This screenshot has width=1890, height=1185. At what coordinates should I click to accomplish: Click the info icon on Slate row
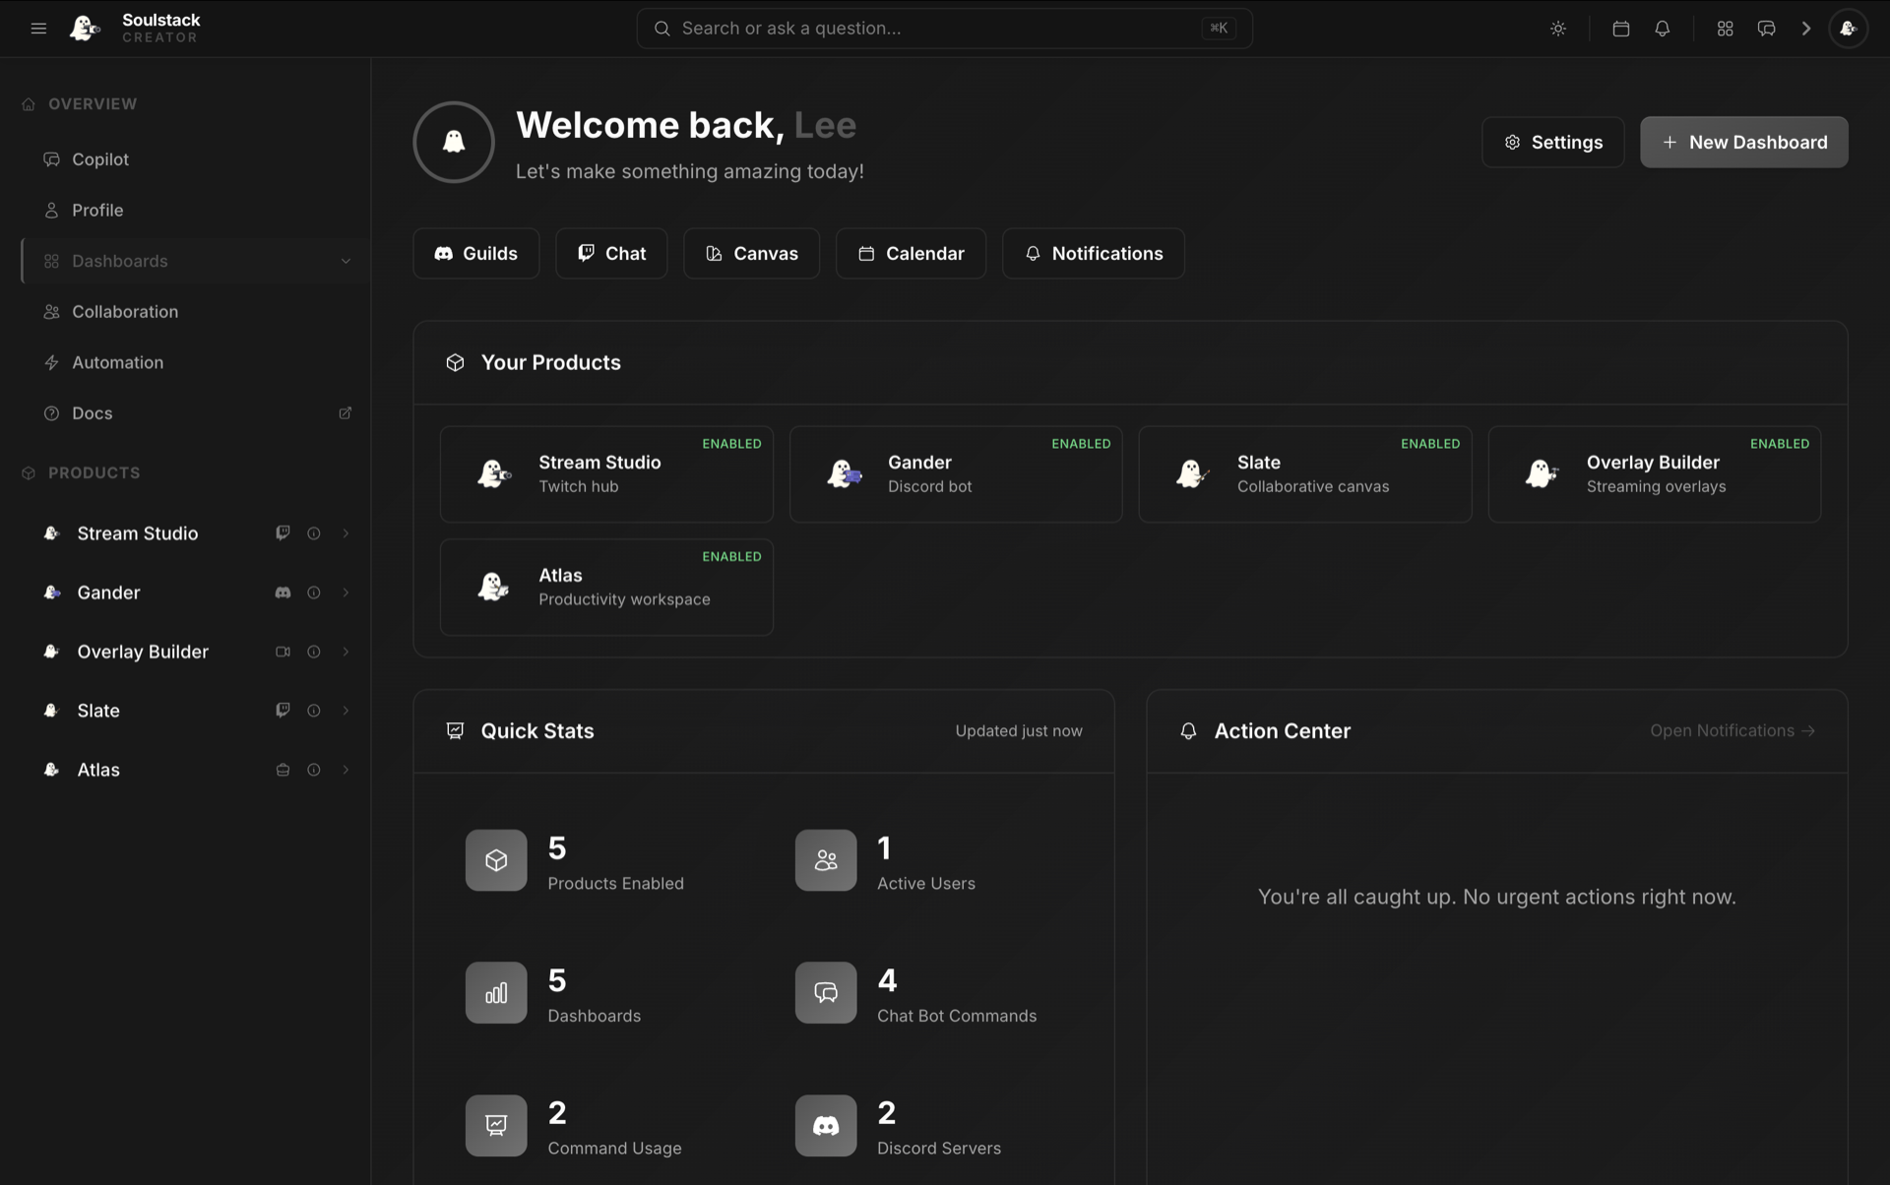tap(314, 711)
